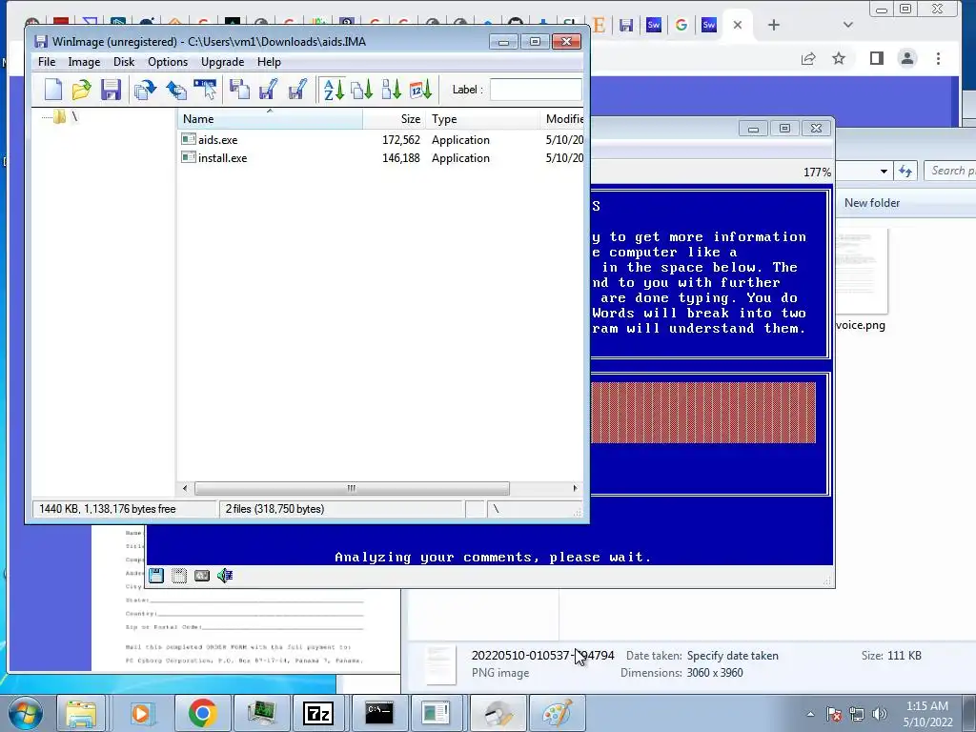Click Chrome's share page icon

808,58
